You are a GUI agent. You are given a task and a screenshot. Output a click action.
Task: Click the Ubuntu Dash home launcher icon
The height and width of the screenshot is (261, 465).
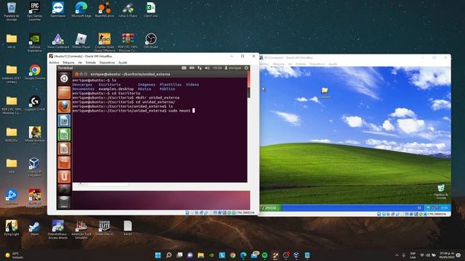(64, 78)
